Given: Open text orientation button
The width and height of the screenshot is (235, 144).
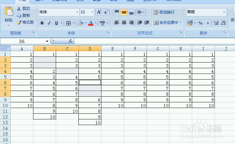Looking at the screenshot, I should pyautogui.click(x=141, y=12).
